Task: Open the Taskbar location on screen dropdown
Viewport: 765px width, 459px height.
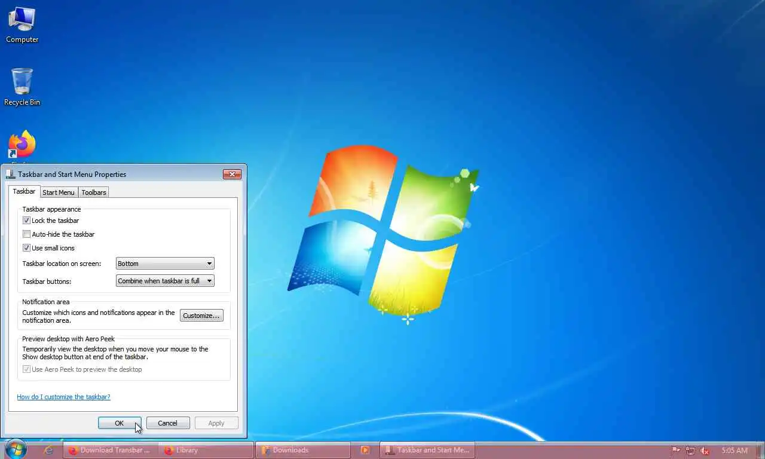Action: tap(165, 264)
